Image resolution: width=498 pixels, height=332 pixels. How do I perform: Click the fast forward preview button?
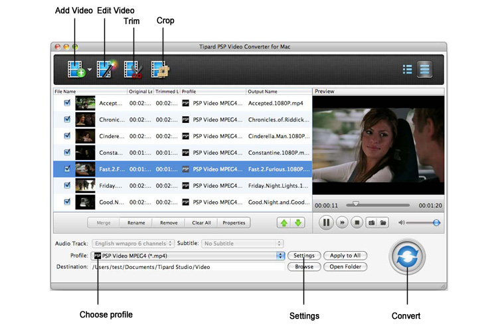click(x=342, y=222)
